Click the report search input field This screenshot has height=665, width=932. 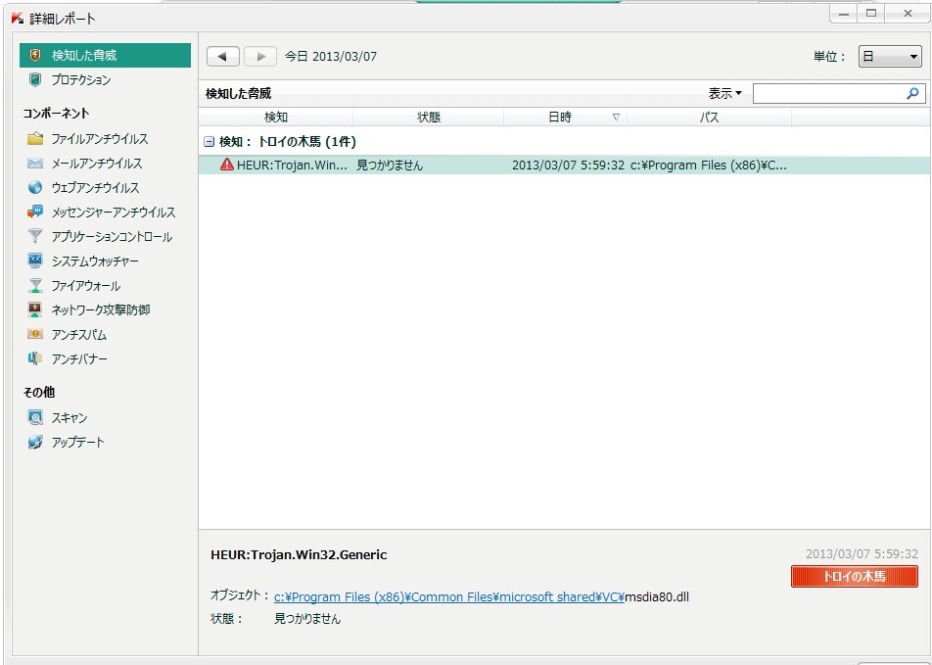[x=827, y=94]
